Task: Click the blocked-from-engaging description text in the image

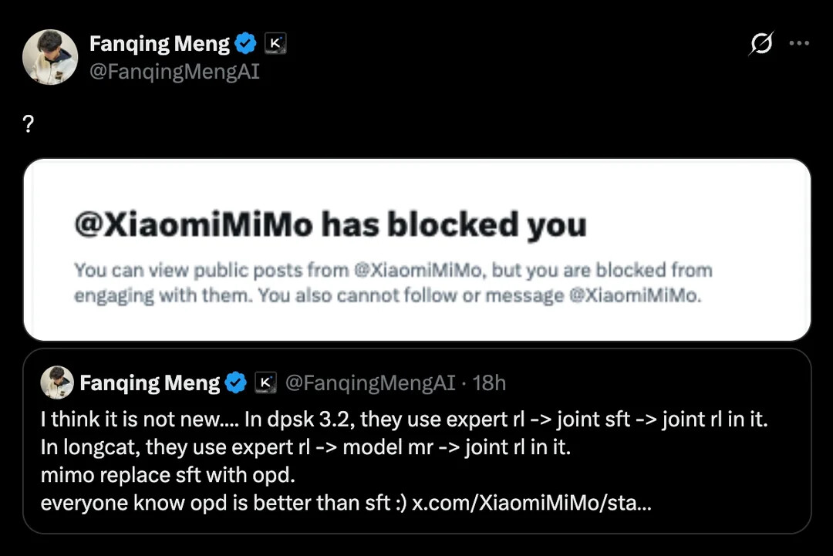Action: [393, 283]
